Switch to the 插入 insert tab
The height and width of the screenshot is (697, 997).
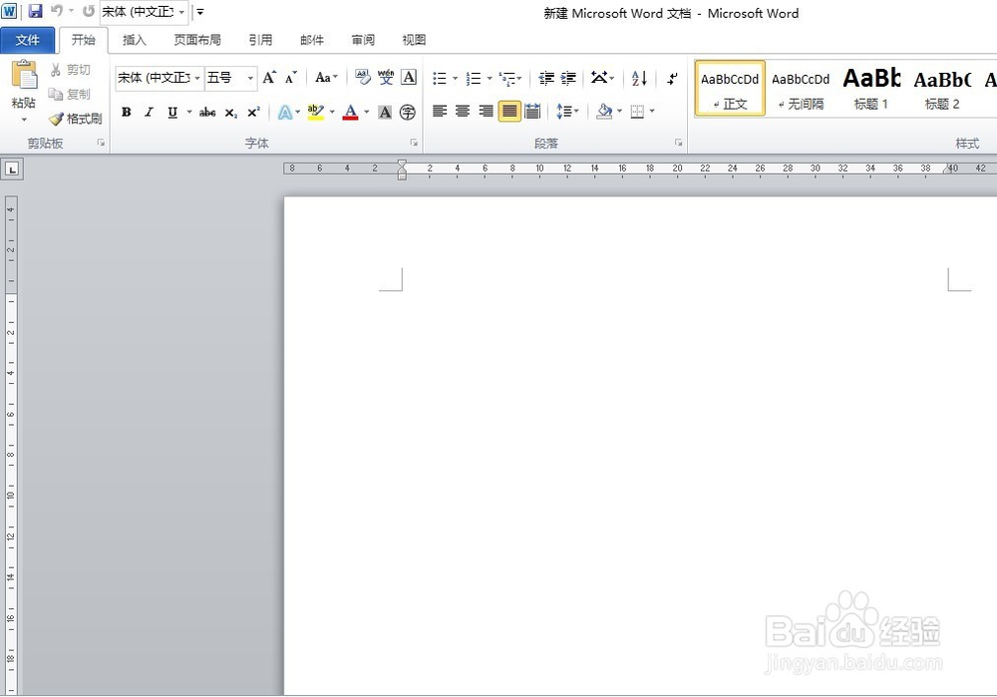pos(135,40)
